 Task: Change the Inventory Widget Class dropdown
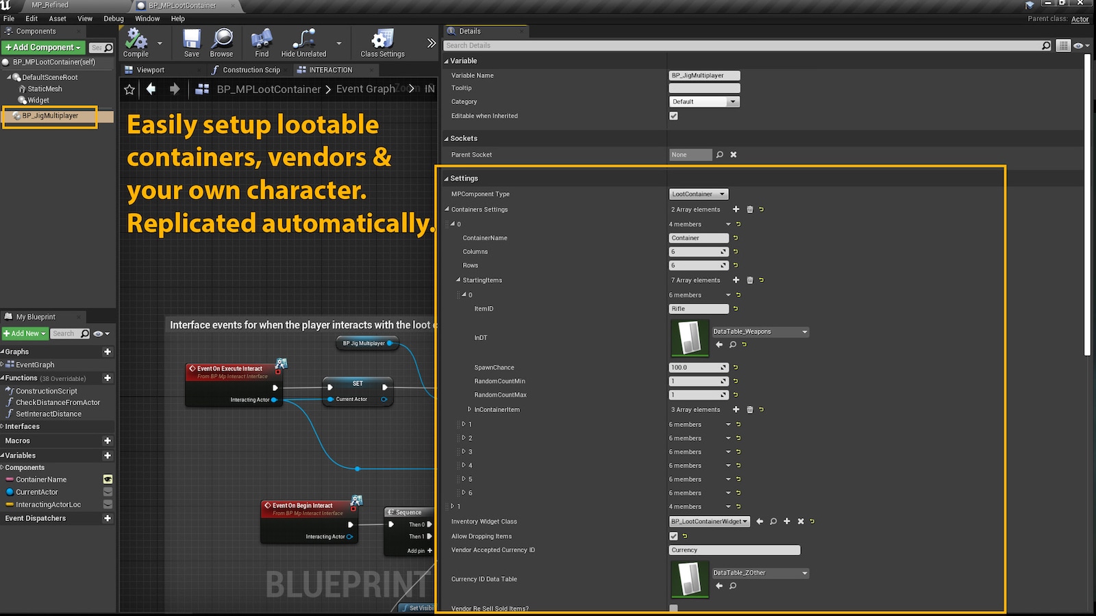tap(709, 521)
